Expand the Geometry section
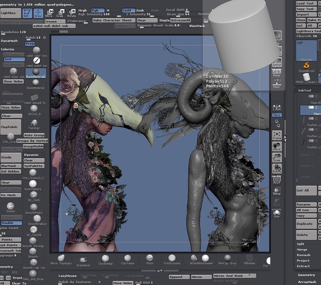321x285 pixels. [306, 275]
